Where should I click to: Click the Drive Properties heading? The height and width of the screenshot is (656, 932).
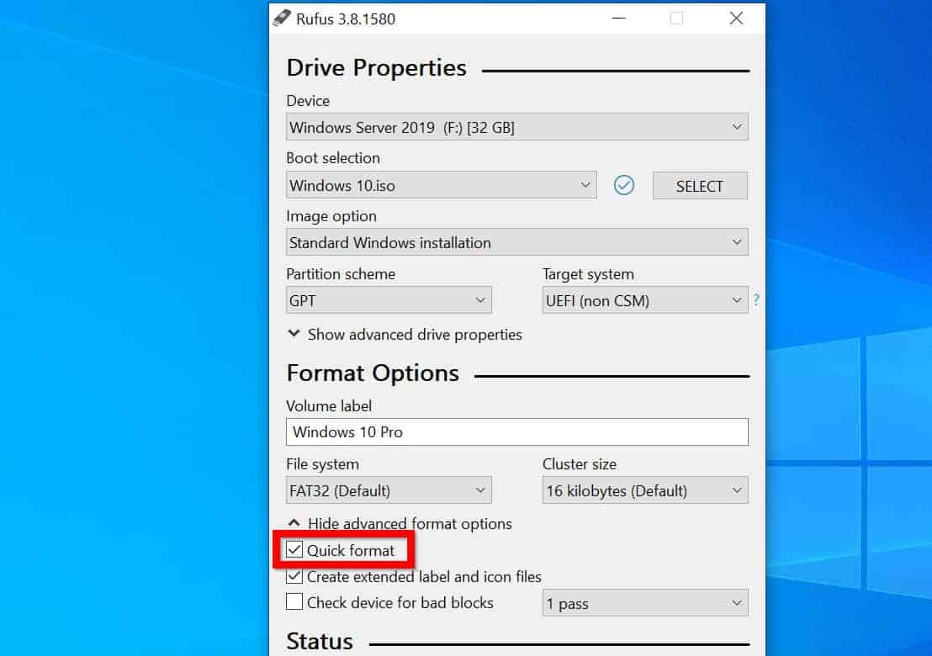point(376,68)
